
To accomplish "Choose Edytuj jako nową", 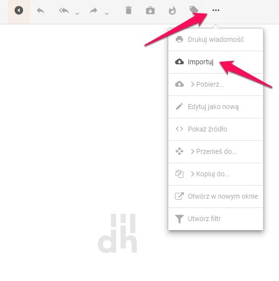I will 216,107.
